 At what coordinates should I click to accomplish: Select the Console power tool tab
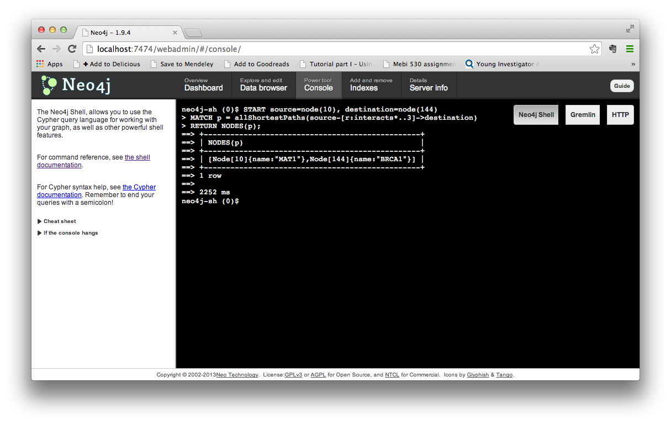[319, 85]
